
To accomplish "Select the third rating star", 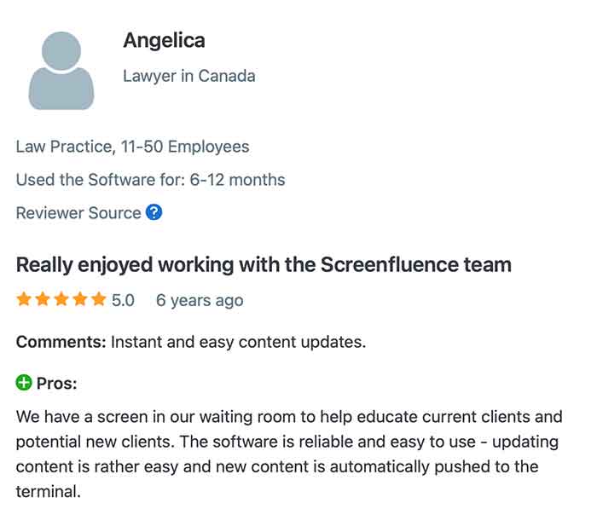I will coord(61,300).
